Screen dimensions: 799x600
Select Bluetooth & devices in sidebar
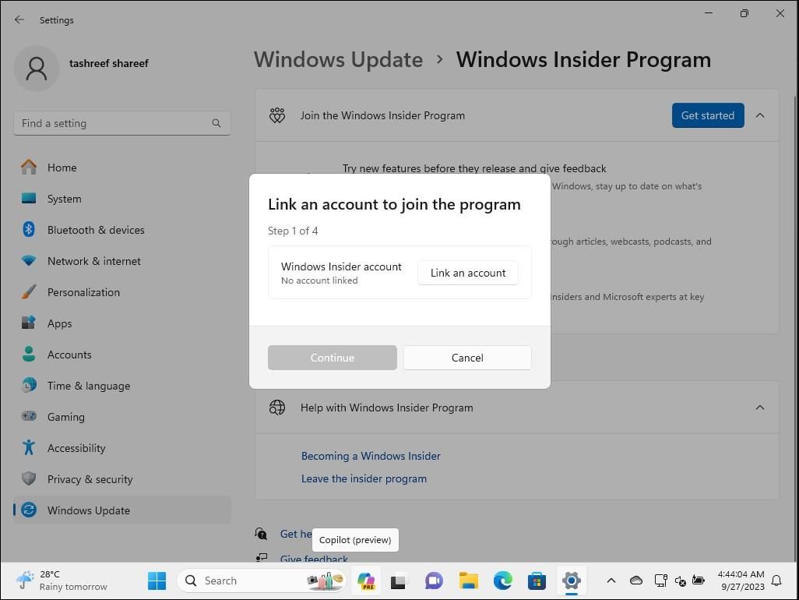tap(96, 230)
